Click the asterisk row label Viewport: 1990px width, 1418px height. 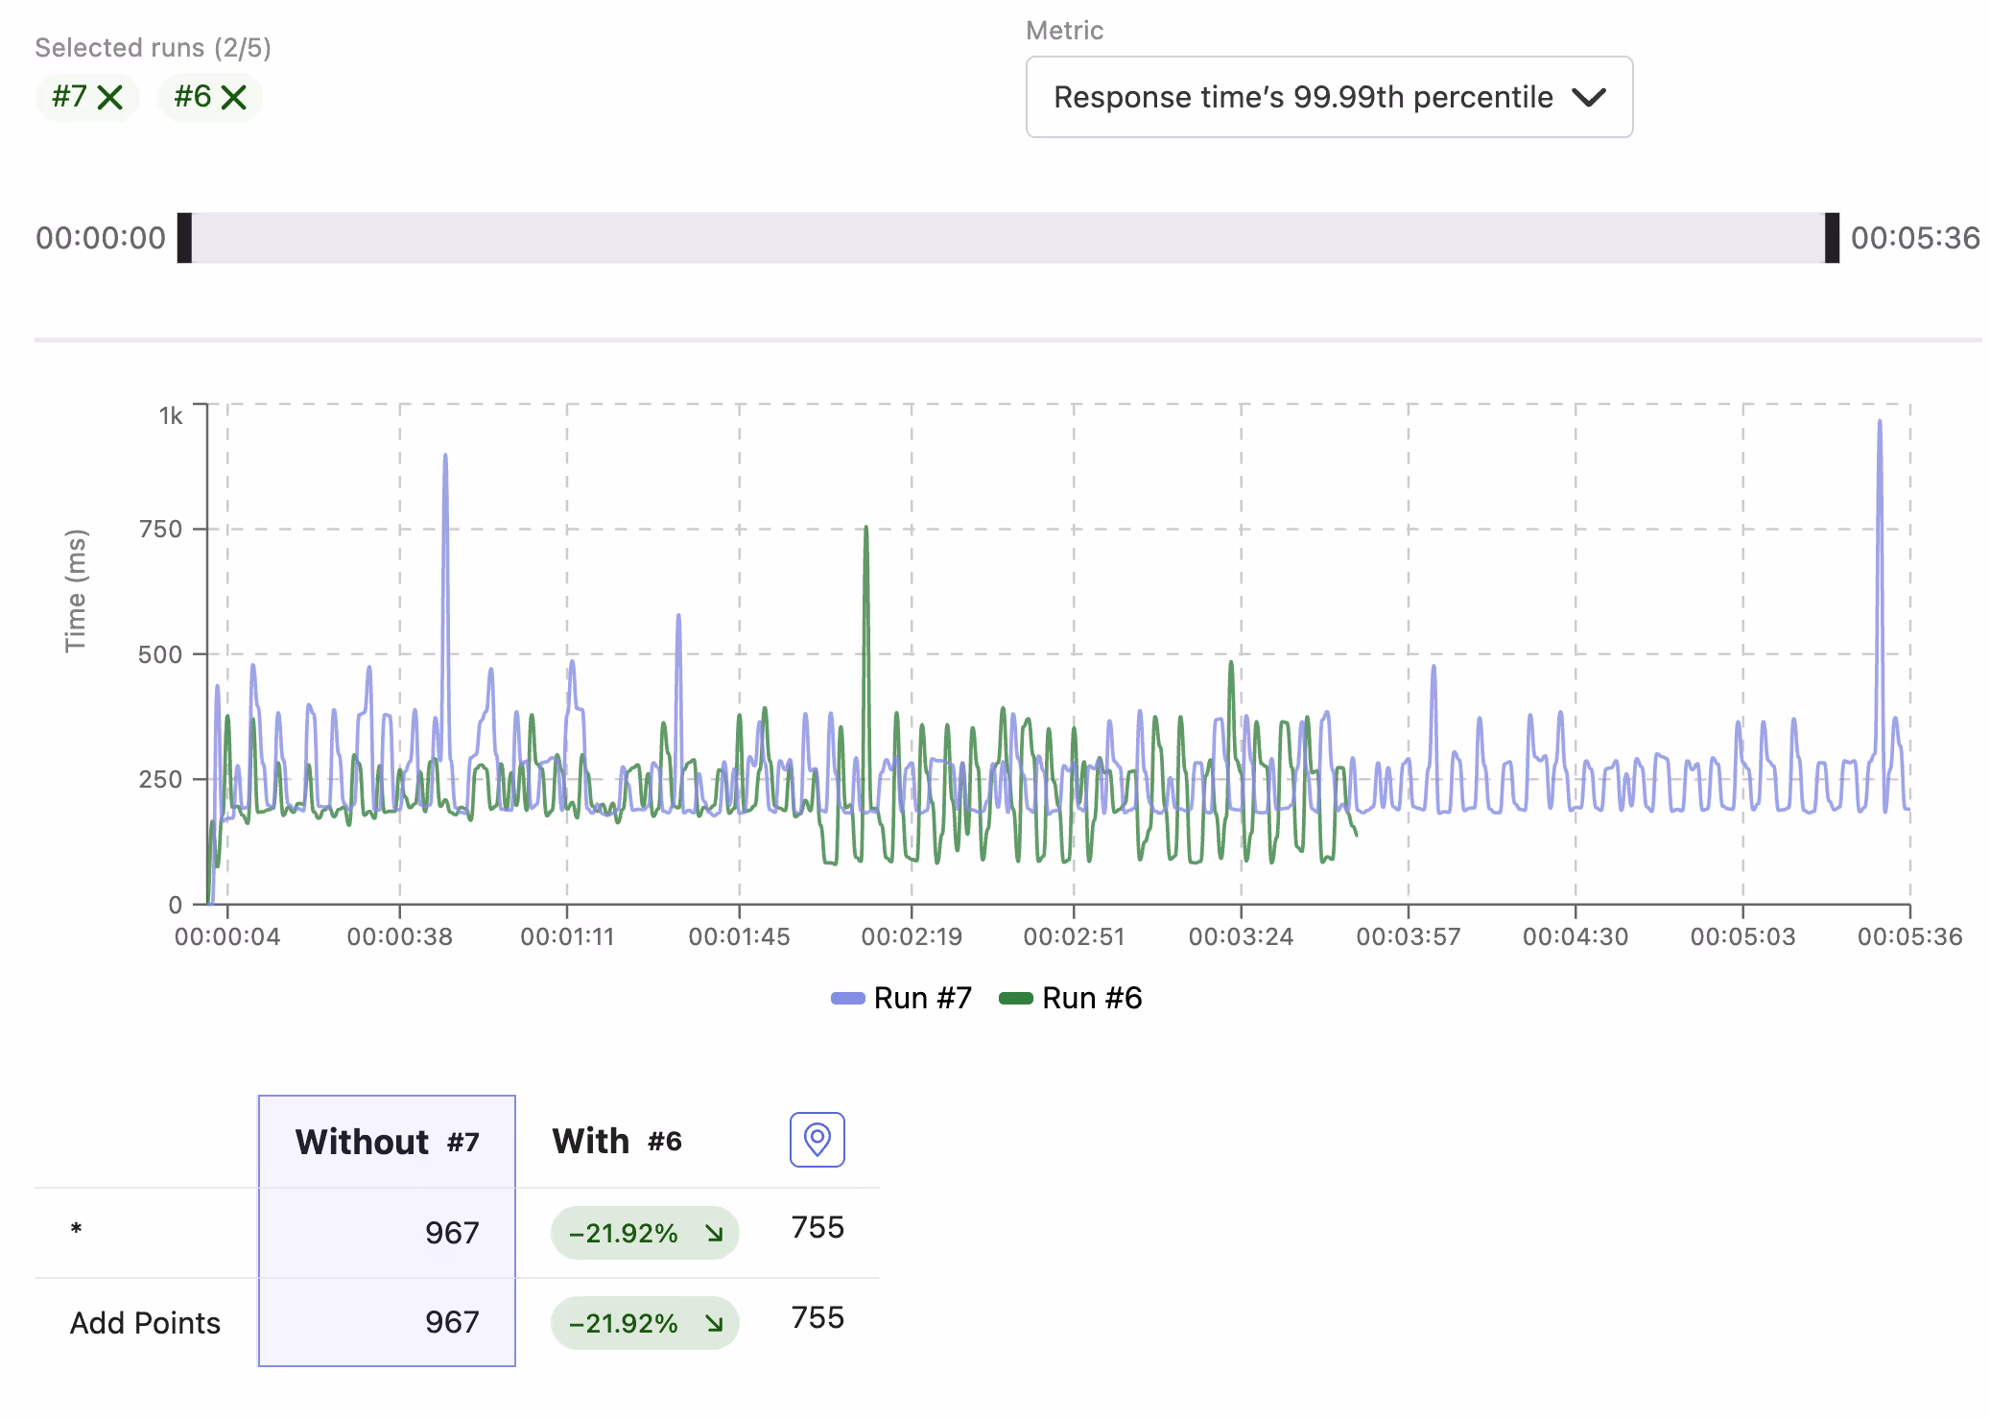coord(76,1230)
